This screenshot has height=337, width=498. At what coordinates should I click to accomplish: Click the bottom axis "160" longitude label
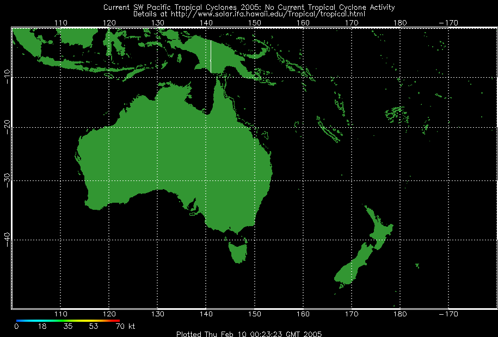(303, 314)
